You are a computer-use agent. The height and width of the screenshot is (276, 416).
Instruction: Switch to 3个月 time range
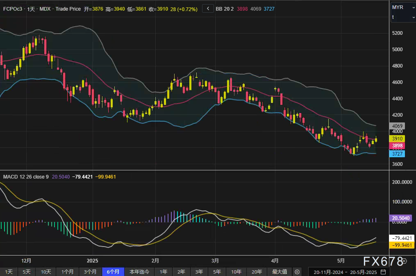tap(90, 271)
